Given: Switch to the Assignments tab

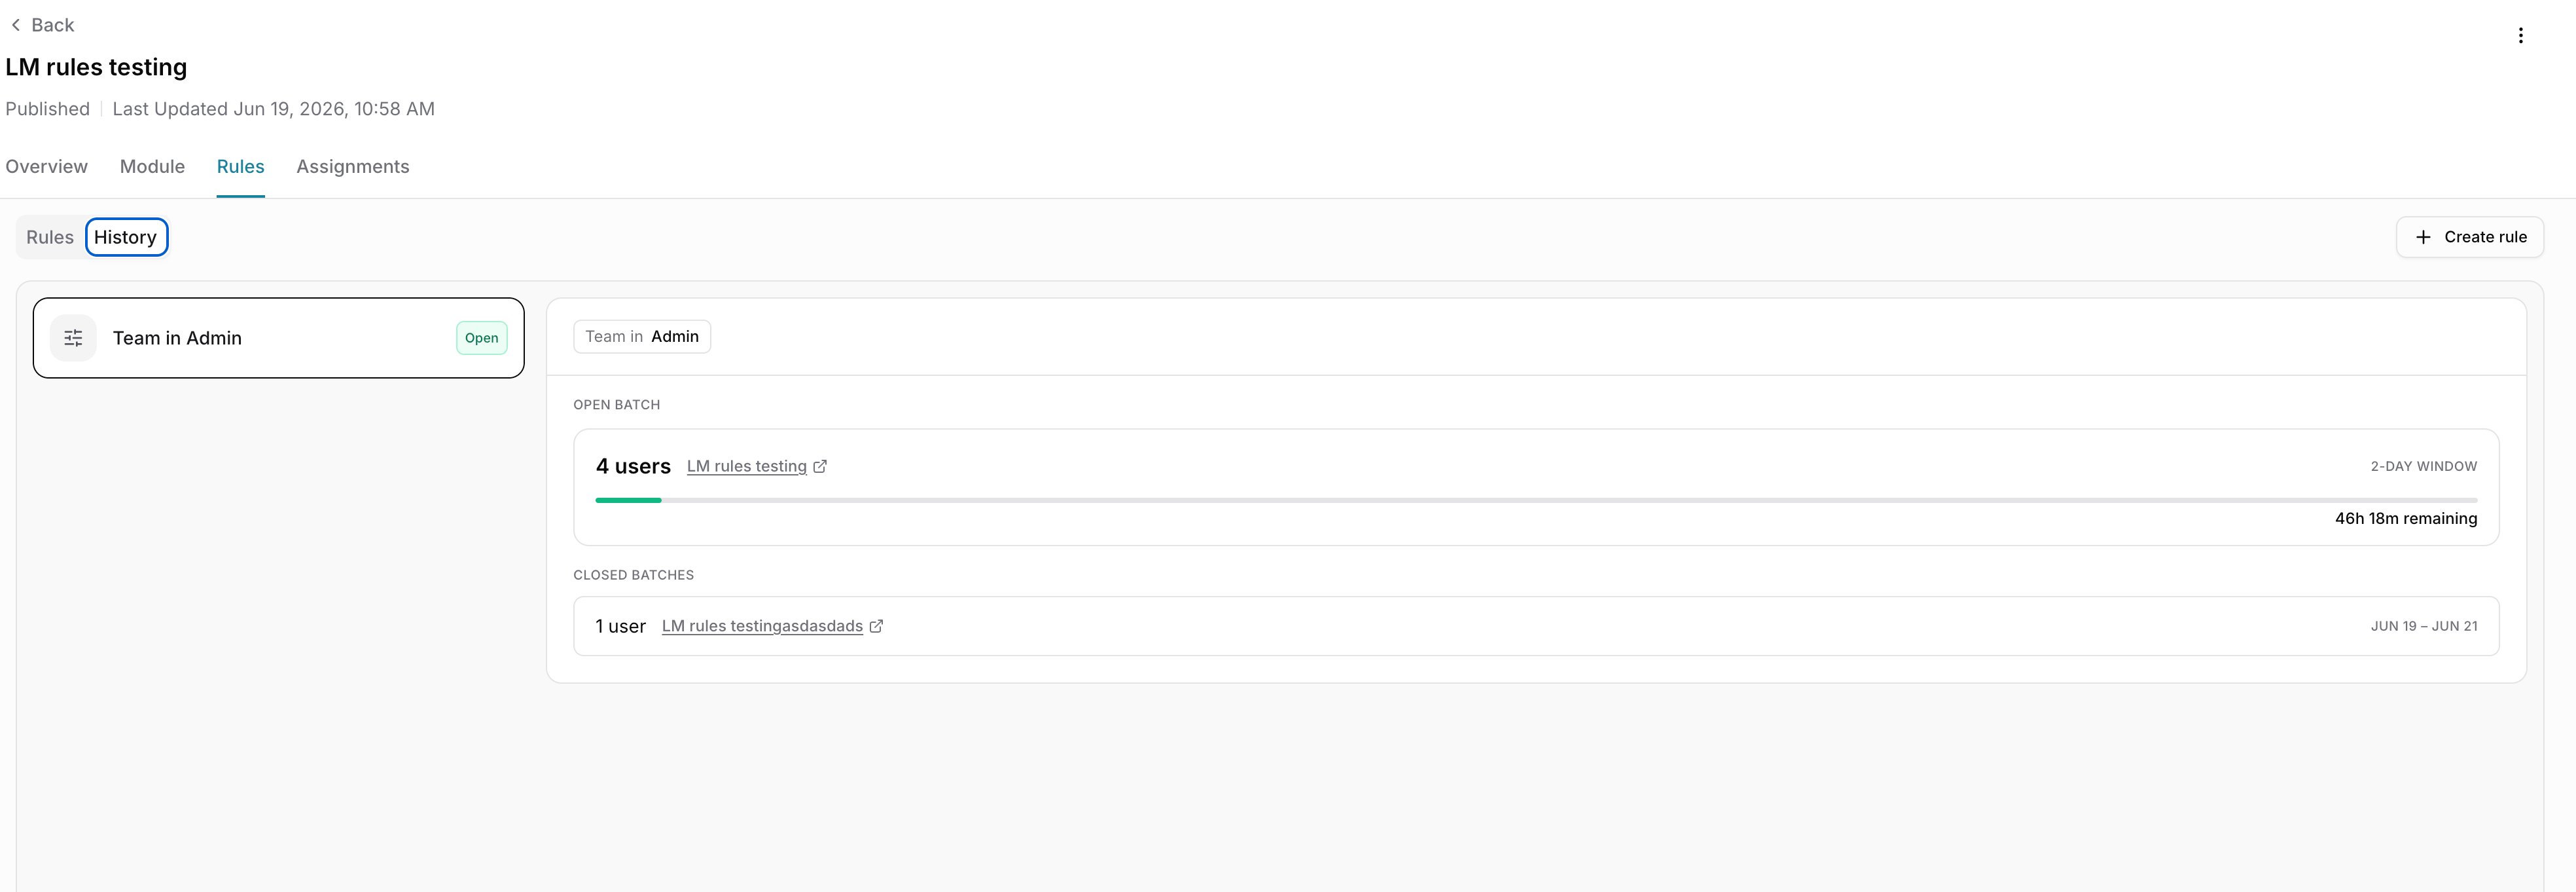Looking at the screenshot, I should [353, 166].
